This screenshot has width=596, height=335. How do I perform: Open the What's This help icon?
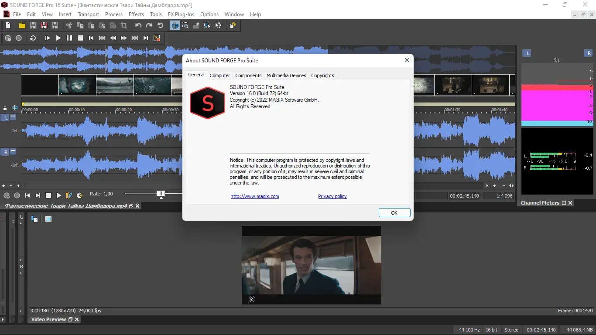[233, 26]
